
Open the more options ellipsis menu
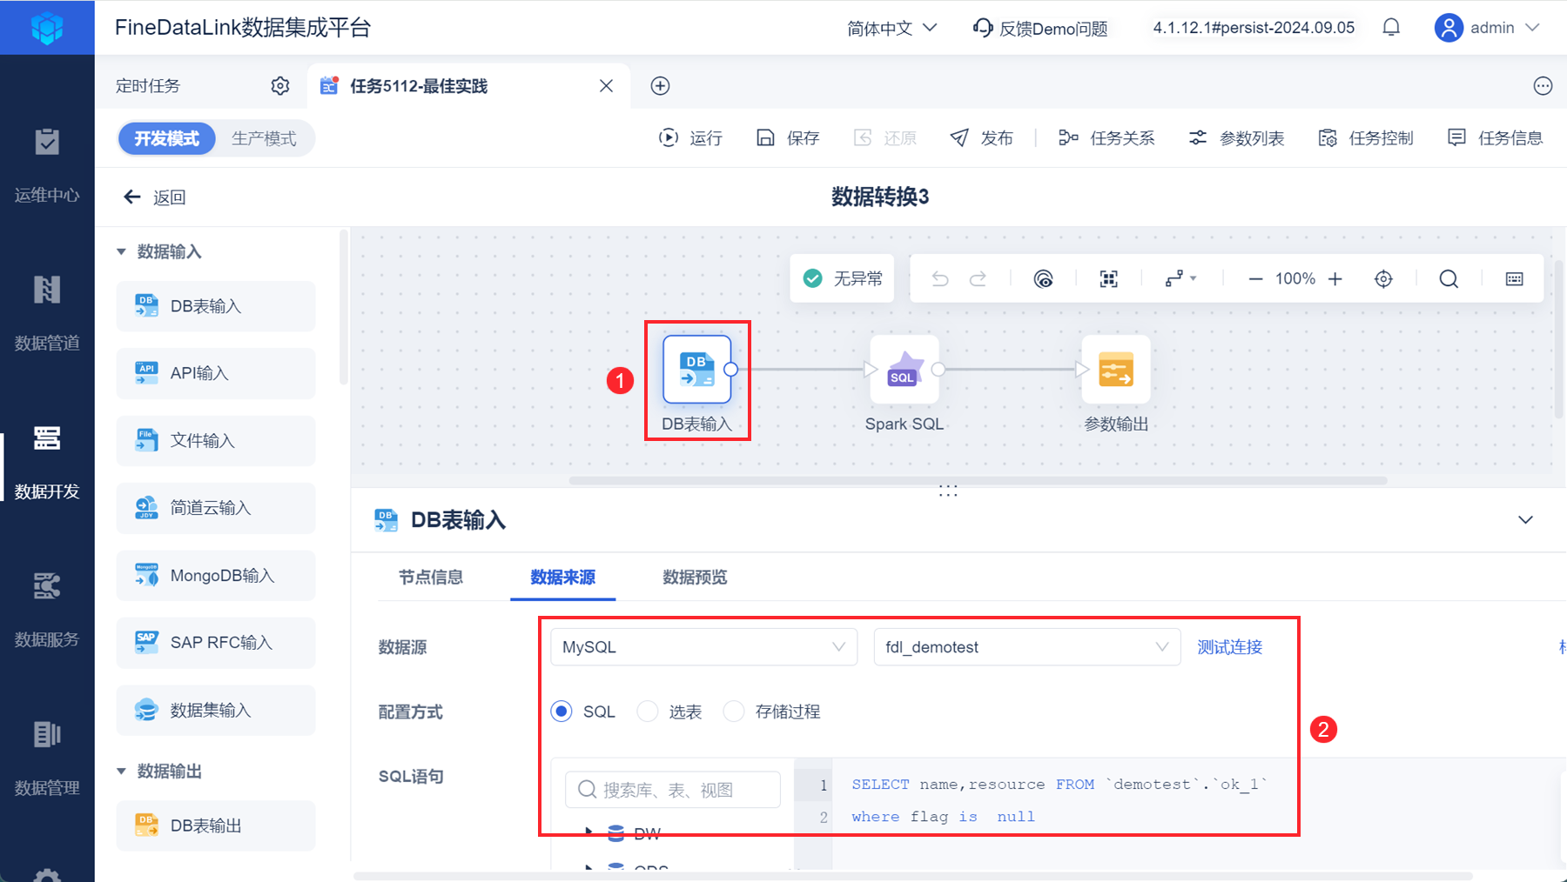tap(1543, 86)
